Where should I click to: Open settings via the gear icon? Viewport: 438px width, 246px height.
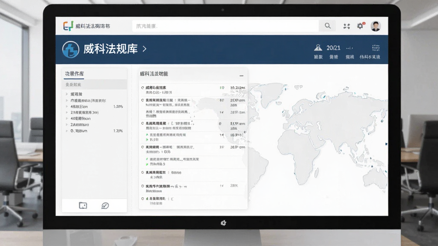(x=360, y=26)
